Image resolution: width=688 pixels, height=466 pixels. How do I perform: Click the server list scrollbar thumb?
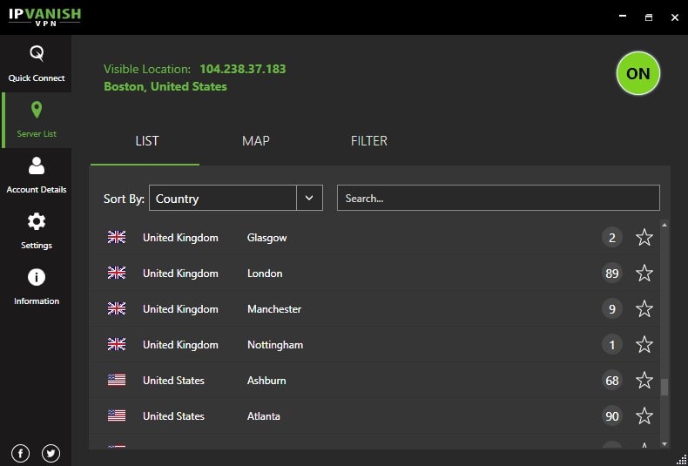pos(664,387)
